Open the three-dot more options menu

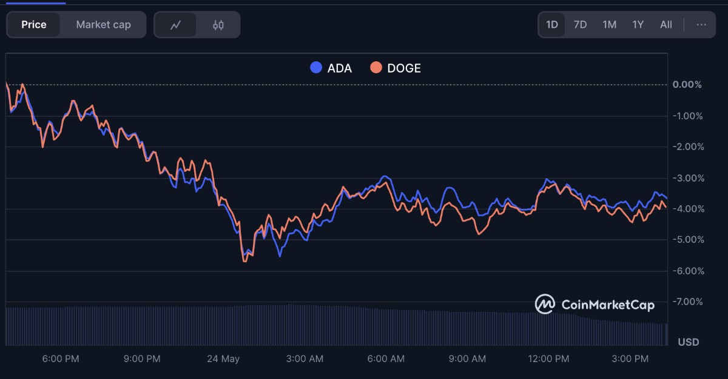tap(701, 25)
